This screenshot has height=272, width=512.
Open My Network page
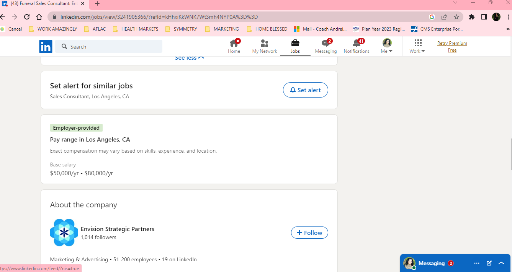(x=265, y=46)
